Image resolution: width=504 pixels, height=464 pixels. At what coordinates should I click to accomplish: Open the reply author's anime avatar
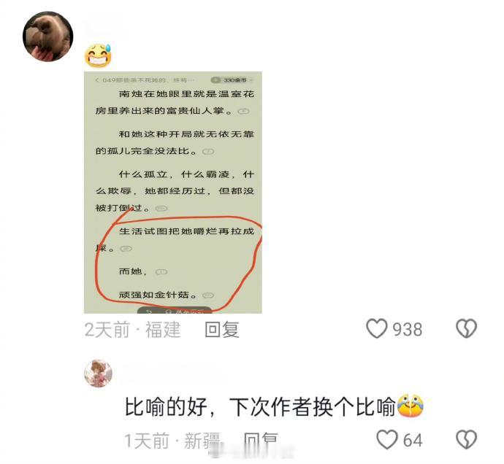point(99,373)
